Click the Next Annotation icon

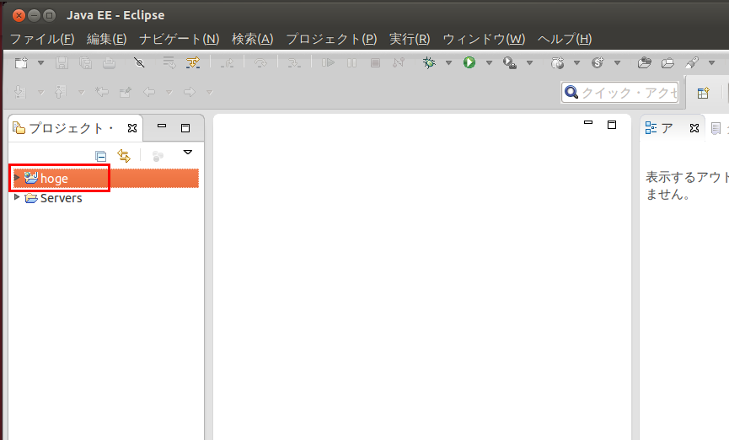pos(19,92)
